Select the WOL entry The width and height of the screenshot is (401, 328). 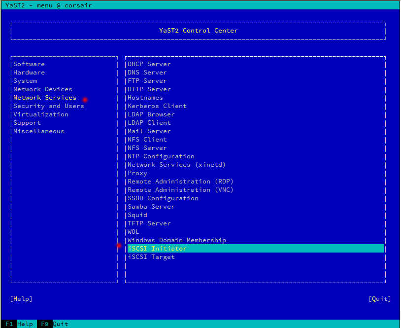(x=133, y=232)
